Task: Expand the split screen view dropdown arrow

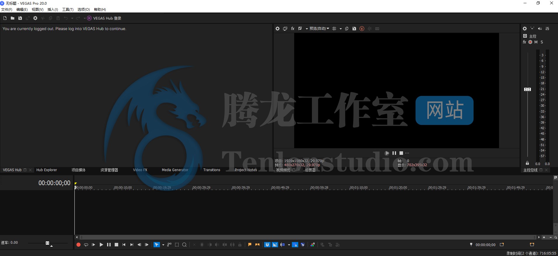Action: (307, 29)
